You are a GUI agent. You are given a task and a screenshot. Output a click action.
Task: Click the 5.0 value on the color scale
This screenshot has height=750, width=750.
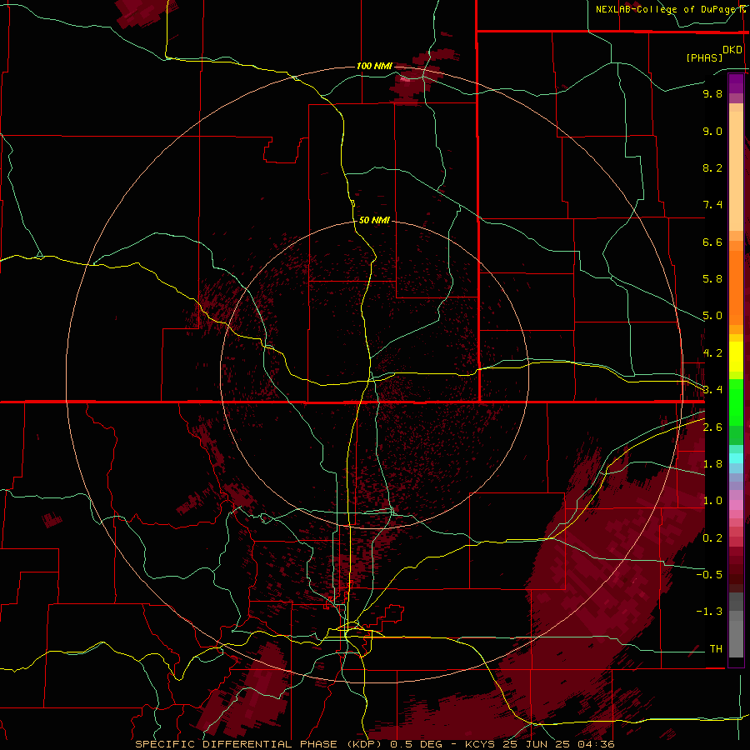coord(712,316)
